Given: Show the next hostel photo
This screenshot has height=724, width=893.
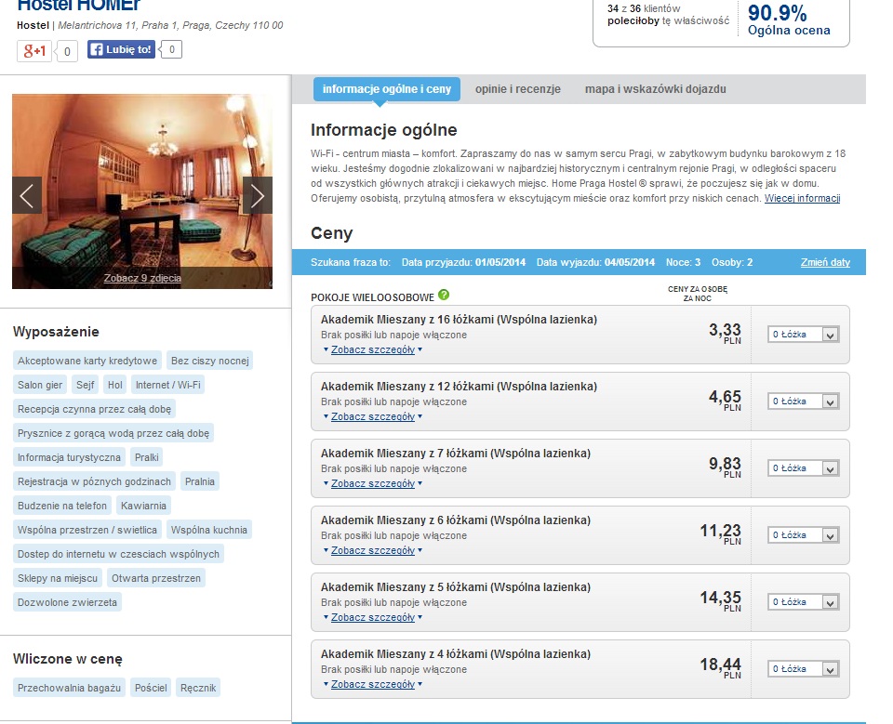Looking at the screenshot, I should (258, 195).
